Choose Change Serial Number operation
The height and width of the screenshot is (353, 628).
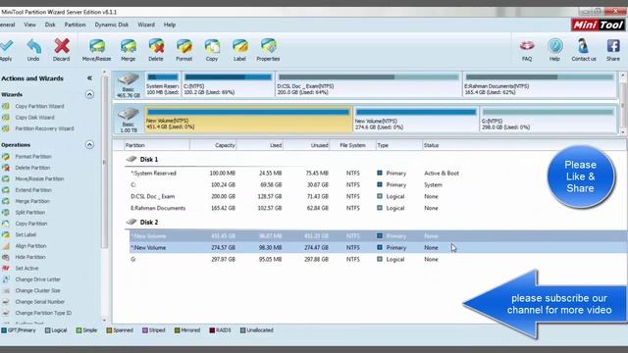pos(40,302)
